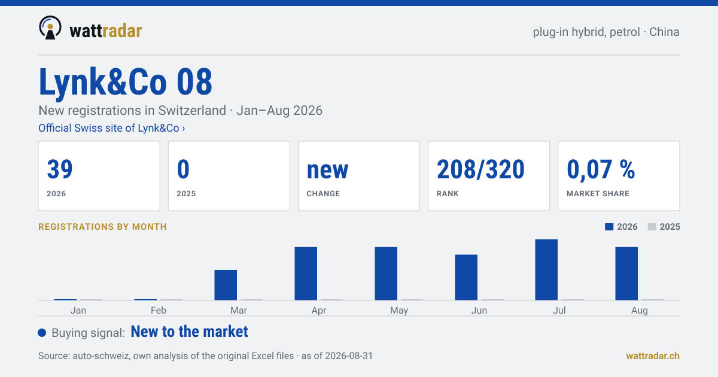Click the Feb axis label
Screen dimensions: 718x377
(x=159, y=310)
